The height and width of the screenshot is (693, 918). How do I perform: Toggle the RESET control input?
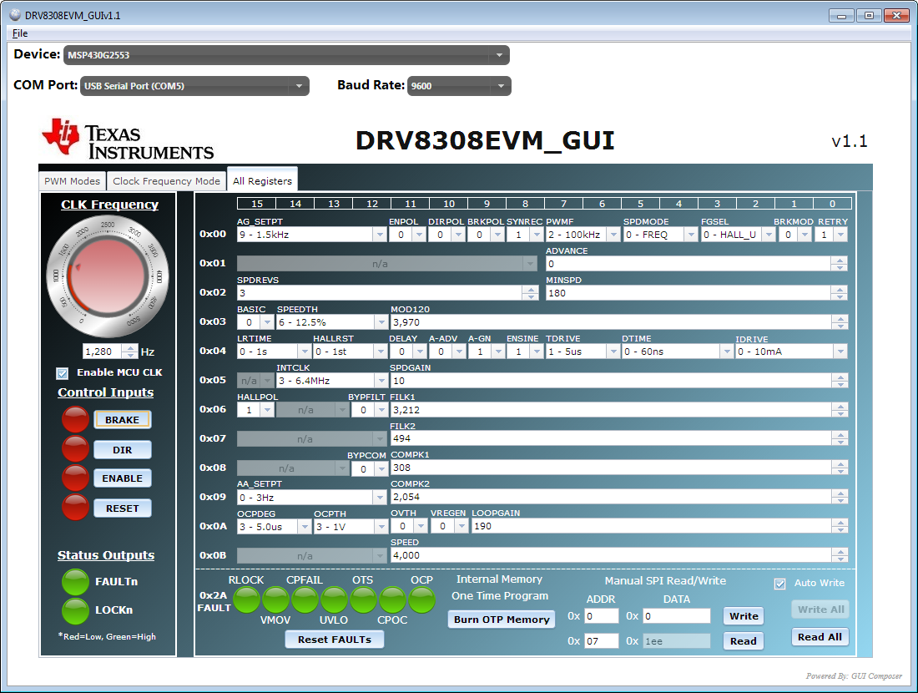tap(123, 508)
